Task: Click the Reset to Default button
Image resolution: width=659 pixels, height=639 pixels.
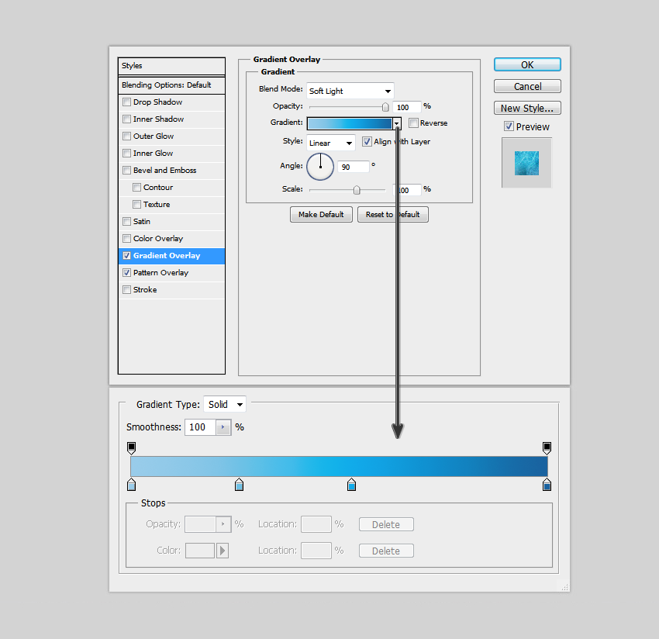Action: pyautogui.click(x=392, y=214)
